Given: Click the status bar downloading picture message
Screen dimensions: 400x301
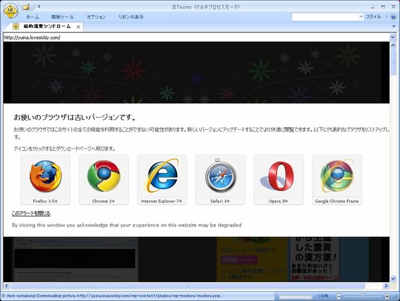Looking at the screenshot, I should [113, 296].
